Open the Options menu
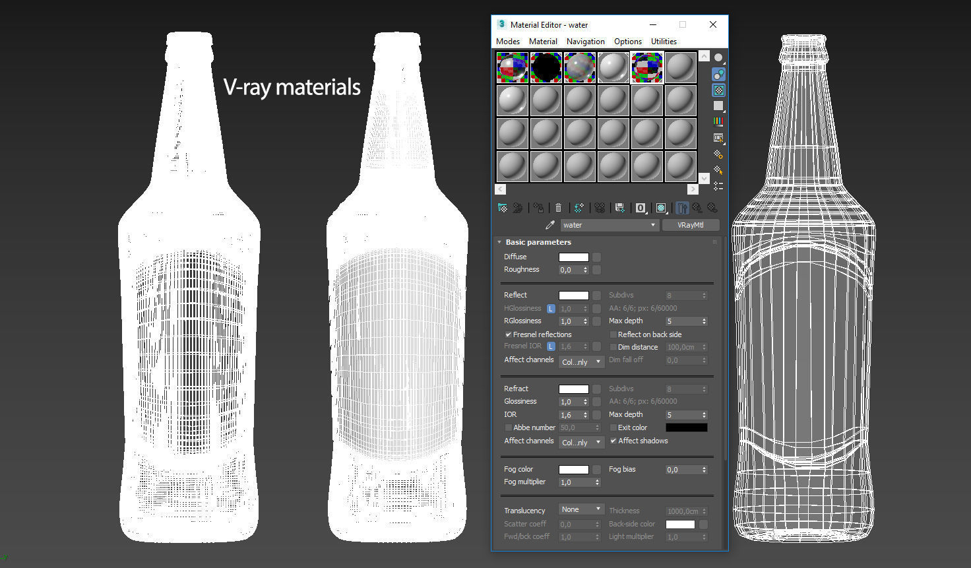The width and height of the screenshot is (971, 568). (x=628, y=41)
